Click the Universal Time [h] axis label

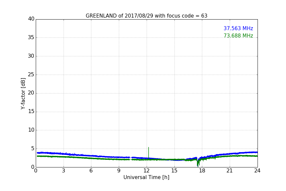146,177
